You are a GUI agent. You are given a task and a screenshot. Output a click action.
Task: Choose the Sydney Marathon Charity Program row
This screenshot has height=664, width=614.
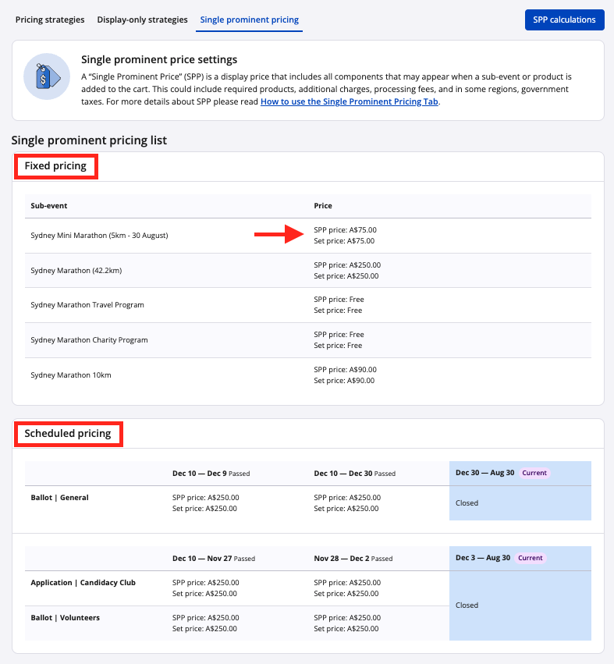[89, 340]
